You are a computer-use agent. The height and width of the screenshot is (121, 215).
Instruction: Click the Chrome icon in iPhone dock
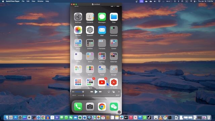[102, 107]
